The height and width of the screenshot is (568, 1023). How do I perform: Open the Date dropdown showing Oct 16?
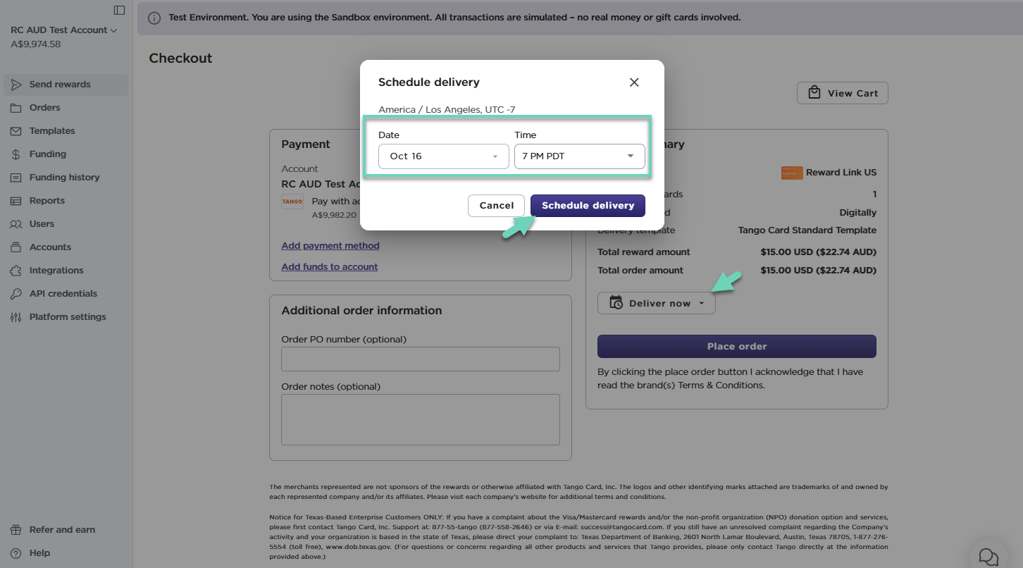pyautogui.click(x=443, y=156)
